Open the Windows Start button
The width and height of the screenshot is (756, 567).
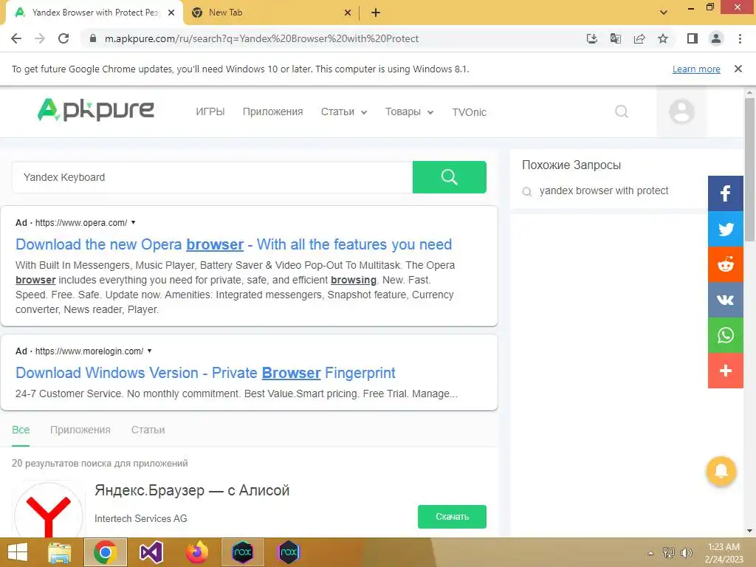click(18, 552)
